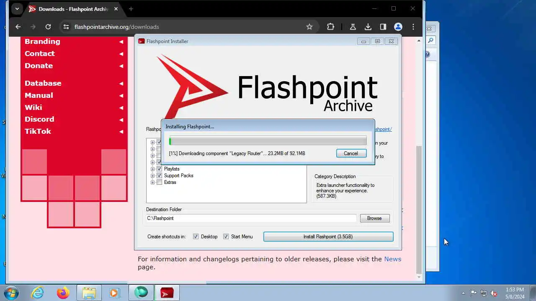536x301 pixels.
Task: Expand Wiki sidebar arrow
Action: click(x=121, y=107)
